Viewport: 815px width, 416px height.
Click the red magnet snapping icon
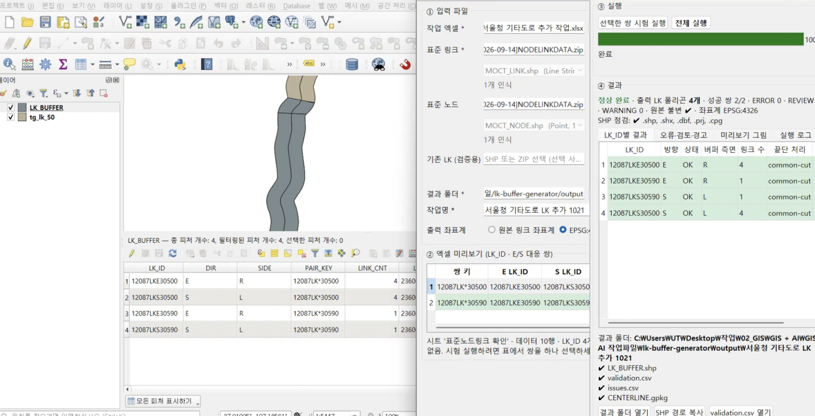(405, 64)
